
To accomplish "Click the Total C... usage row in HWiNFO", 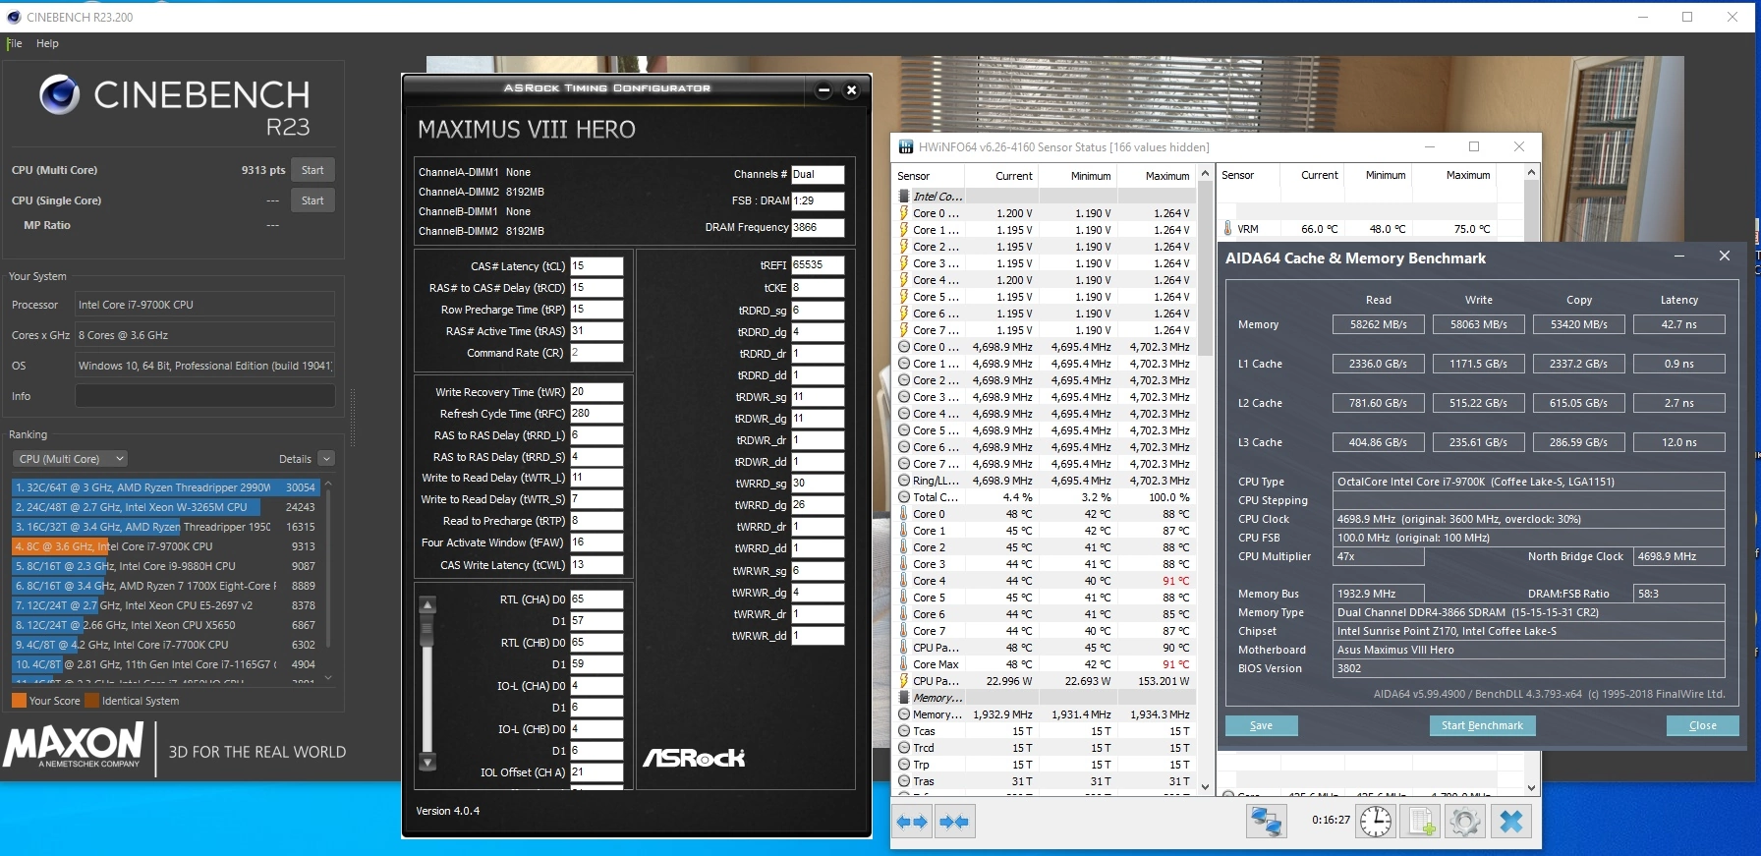I will (1044, 497).
